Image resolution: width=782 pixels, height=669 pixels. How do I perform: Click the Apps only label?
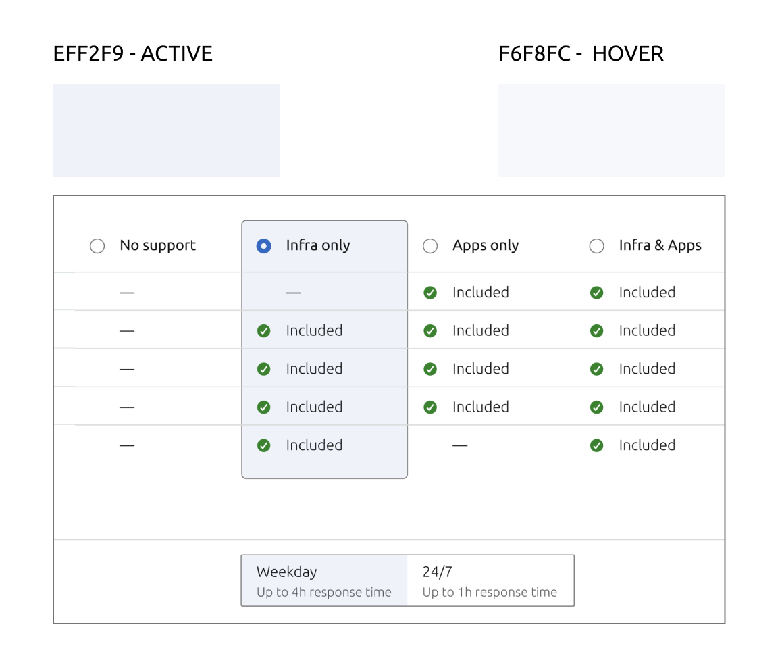coord(486,245)
